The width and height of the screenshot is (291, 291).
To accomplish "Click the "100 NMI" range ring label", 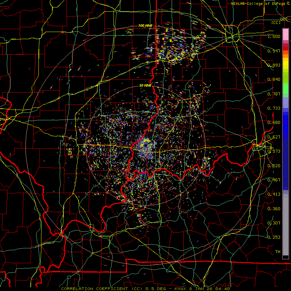I will (x=145, y=26).
